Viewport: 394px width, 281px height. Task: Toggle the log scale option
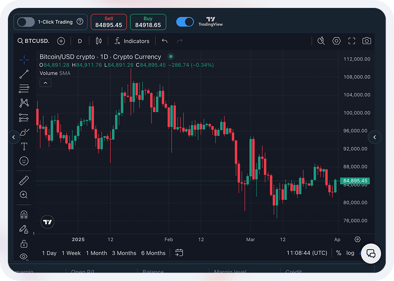(350, 253)
